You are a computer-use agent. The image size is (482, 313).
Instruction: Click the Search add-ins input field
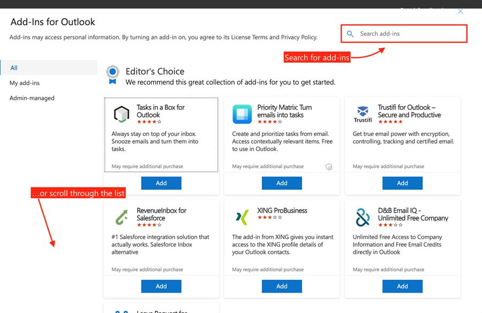[x=404, y=34]
